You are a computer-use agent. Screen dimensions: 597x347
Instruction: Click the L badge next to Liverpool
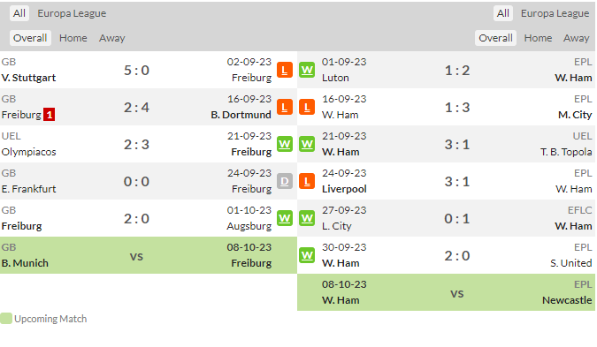(307, 181)
